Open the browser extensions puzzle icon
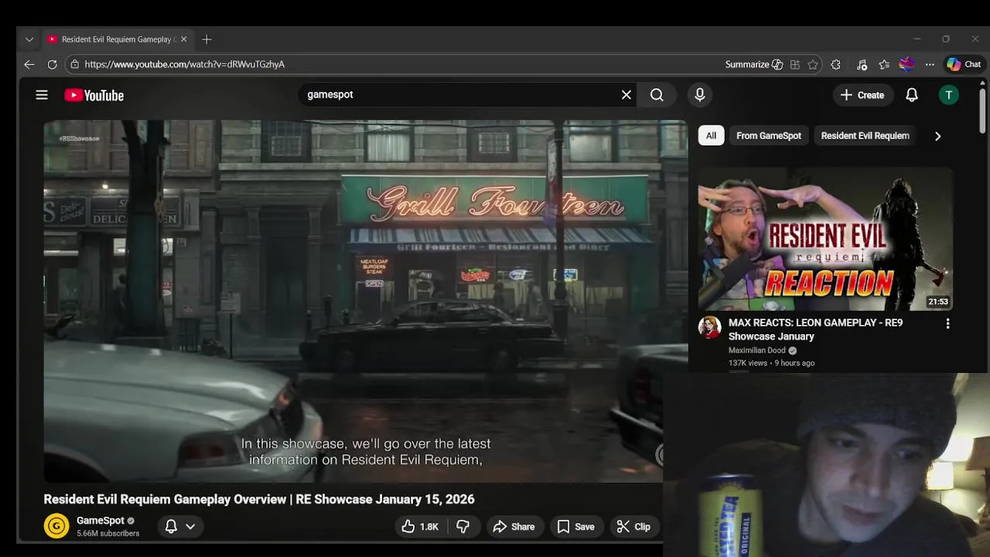The image size is (990, 557). click(x=836, y=64)
